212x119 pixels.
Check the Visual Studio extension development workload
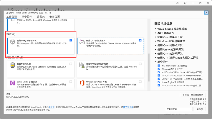coord(71,81)
